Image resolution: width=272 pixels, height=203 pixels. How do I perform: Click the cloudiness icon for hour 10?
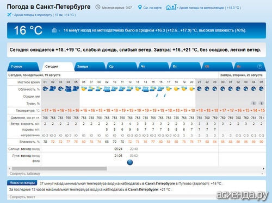point(114,89)
